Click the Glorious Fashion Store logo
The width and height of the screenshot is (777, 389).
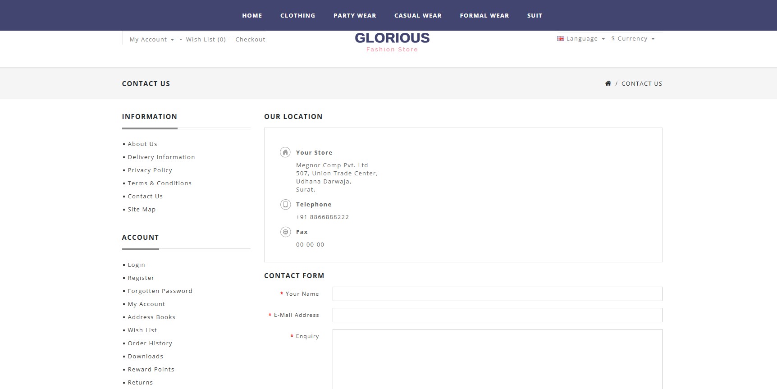392,42
